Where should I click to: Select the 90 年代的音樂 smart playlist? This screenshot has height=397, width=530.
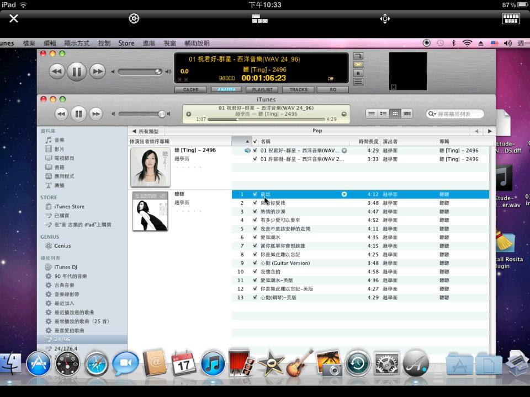click(x=71, y=276)
